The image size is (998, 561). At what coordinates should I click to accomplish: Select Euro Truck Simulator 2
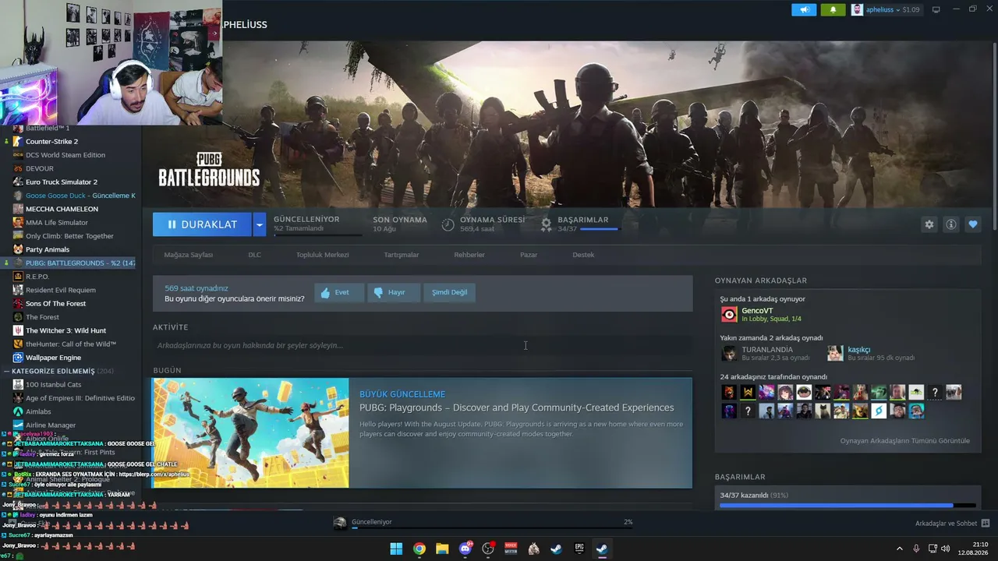[62, 182]
